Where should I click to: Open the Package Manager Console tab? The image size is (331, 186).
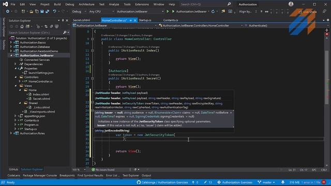click(40, 176)
